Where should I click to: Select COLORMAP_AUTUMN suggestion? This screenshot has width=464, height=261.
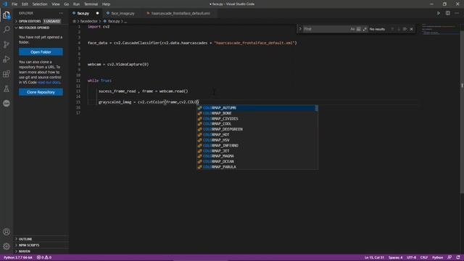[256, 108]
